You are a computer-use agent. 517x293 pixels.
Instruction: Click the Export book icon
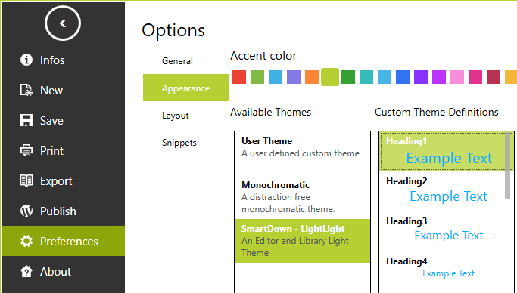point(26,181)
